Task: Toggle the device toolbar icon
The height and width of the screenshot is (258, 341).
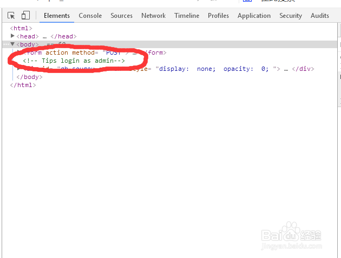Action: [25, 16]
